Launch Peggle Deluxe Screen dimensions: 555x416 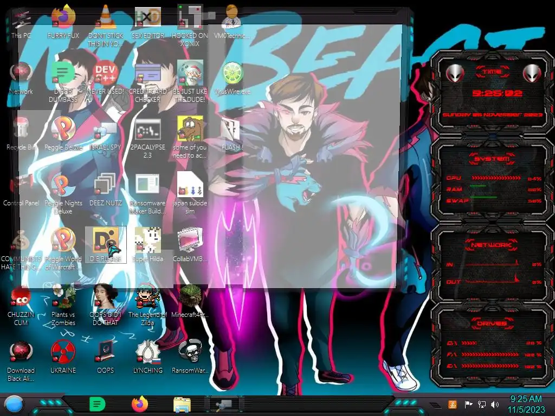(x=63, y=134)
